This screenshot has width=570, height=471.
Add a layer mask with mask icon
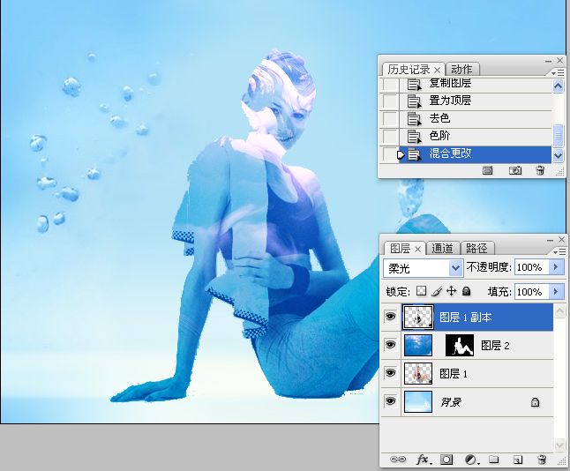(x=447, y=460)
